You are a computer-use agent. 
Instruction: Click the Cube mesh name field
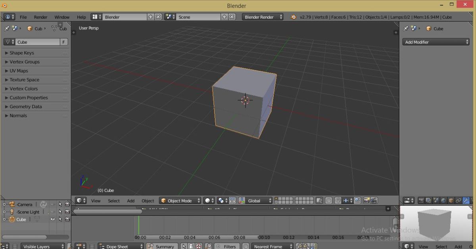coord(38,42)
